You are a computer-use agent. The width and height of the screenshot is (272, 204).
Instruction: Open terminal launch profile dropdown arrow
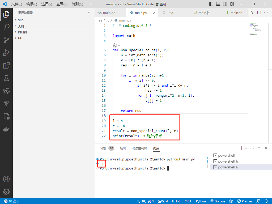click(x=246, y=148)
